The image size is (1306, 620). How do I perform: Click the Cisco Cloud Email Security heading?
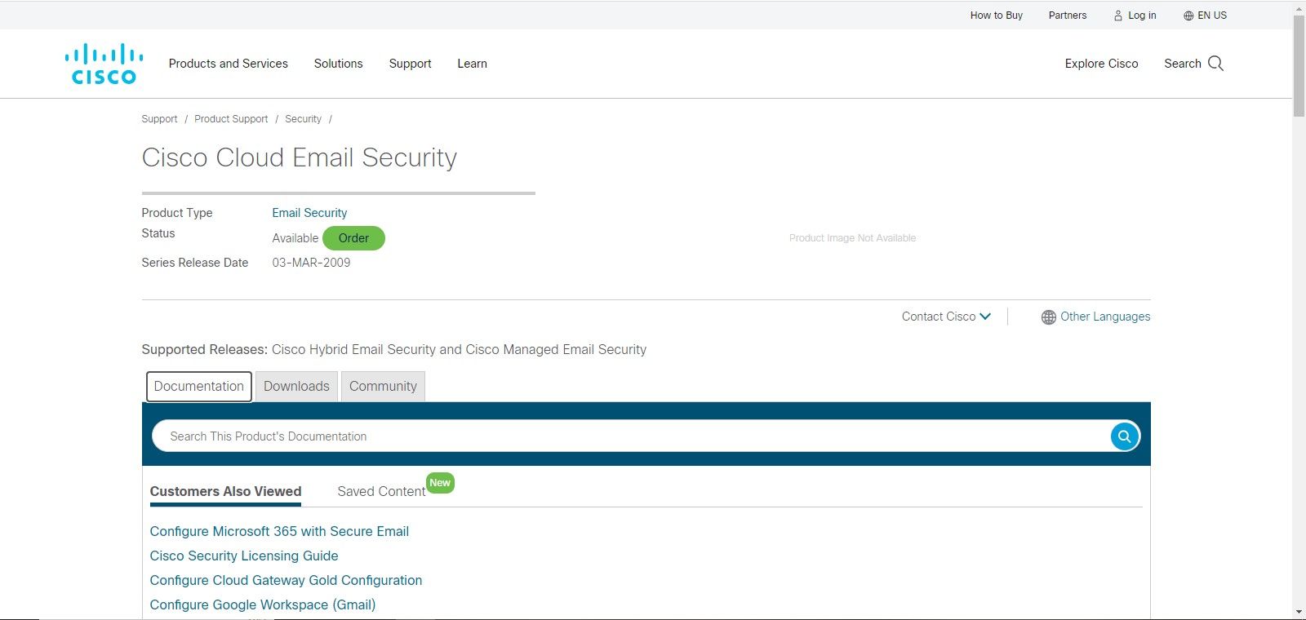point(300,157)
